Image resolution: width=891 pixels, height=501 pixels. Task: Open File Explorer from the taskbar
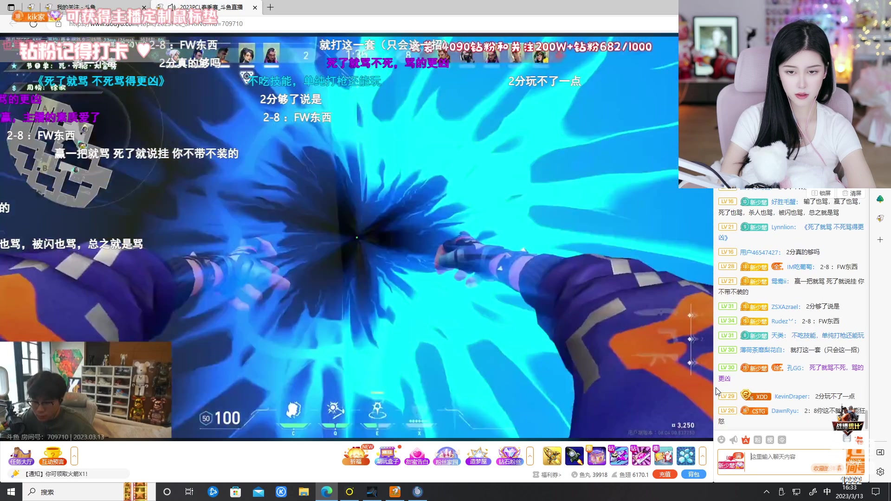[x=303, y=492]
